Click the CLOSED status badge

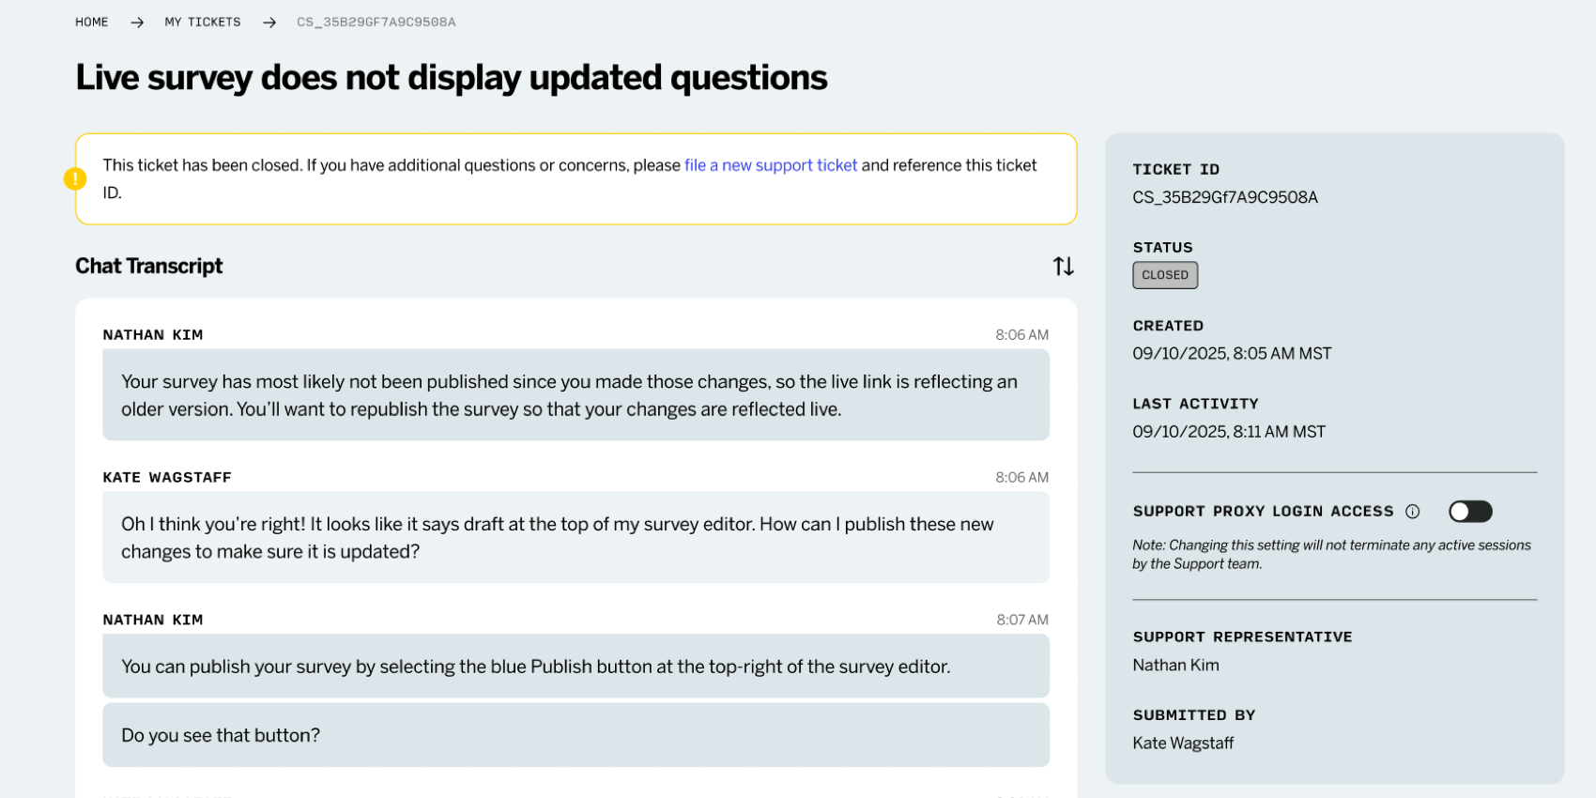[1165, 275]
